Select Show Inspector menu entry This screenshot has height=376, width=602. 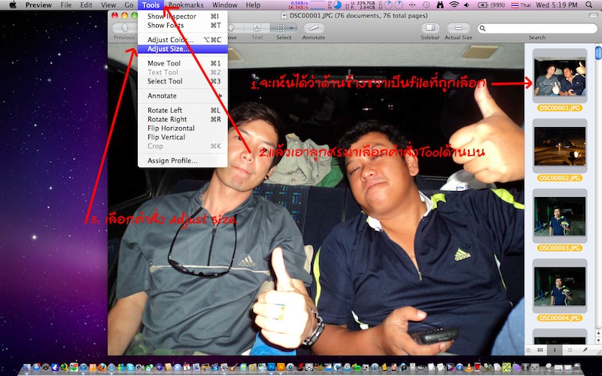click(182, 16)
